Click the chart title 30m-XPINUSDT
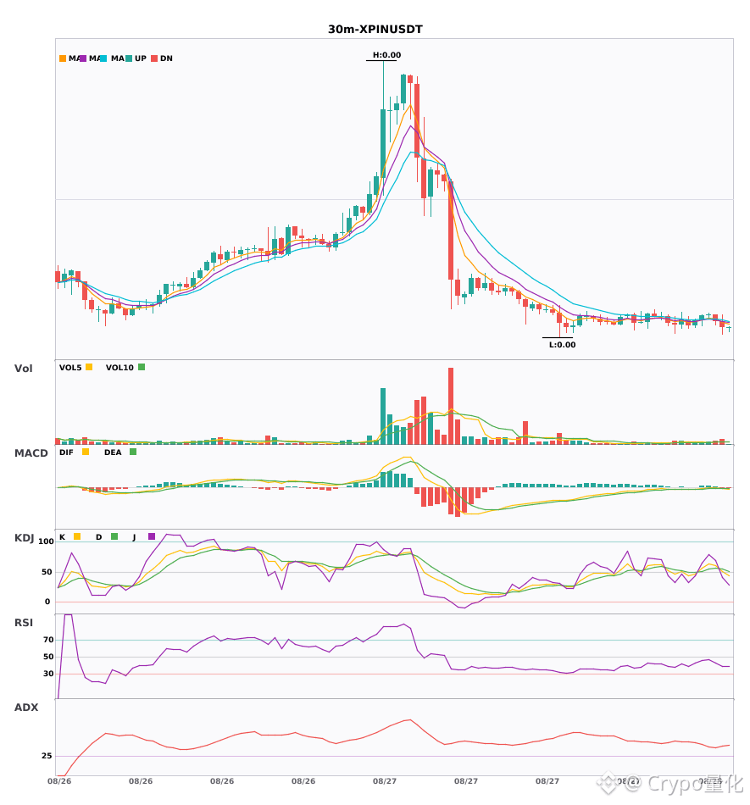The width and height of the screenshot is (750, 805). pyautogui.click(x=375, y=30)
